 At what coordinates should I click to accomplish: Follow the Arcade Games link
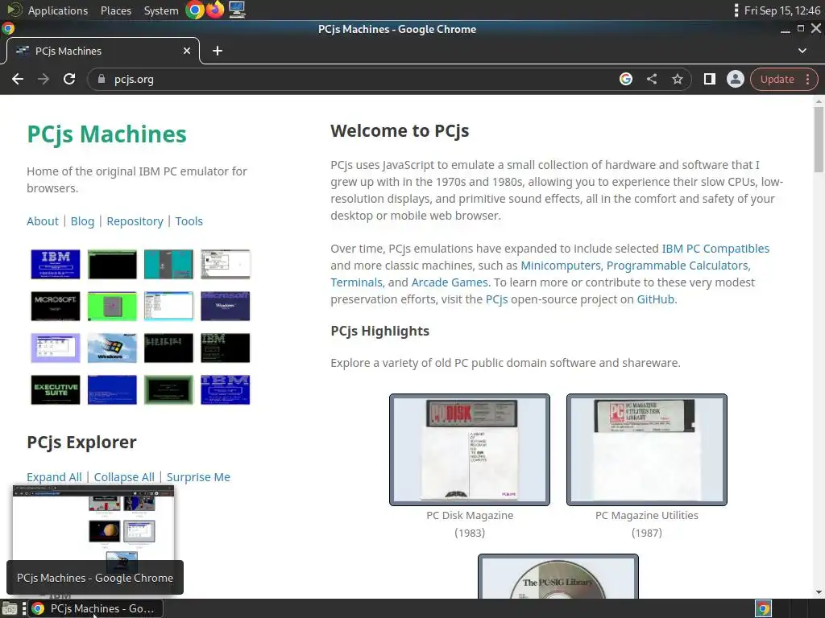[x=450, y=282]
